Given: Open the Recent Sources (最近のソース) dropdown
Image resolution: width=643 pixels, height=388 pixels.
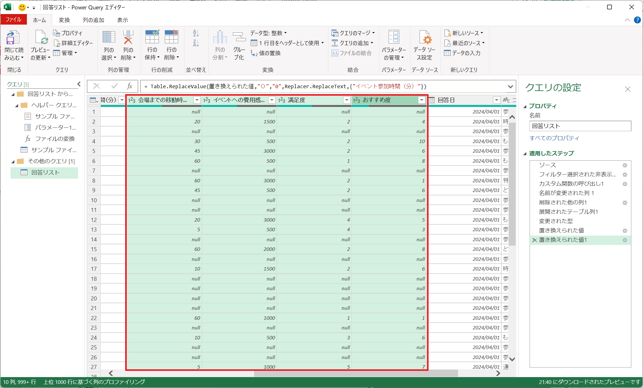Looking at the screenshot, I should click(x=464, y=43).
